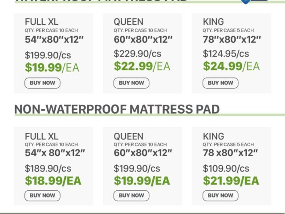Screen dimensions: 285x214
Task: Click the $21.99/EA King price
Action: pos(231,181)
